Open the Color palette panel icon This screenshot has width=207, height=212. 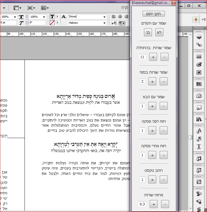(x=199, y=64)
